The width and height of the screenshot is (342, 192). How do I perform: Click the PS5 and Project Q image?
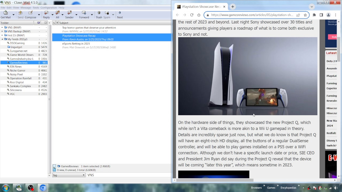pos(248,76)
